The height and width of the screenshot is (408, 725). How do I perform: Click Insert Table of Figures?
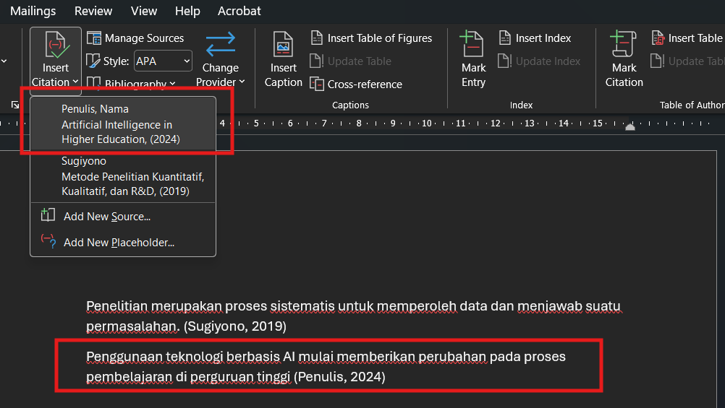coord(371,38)
